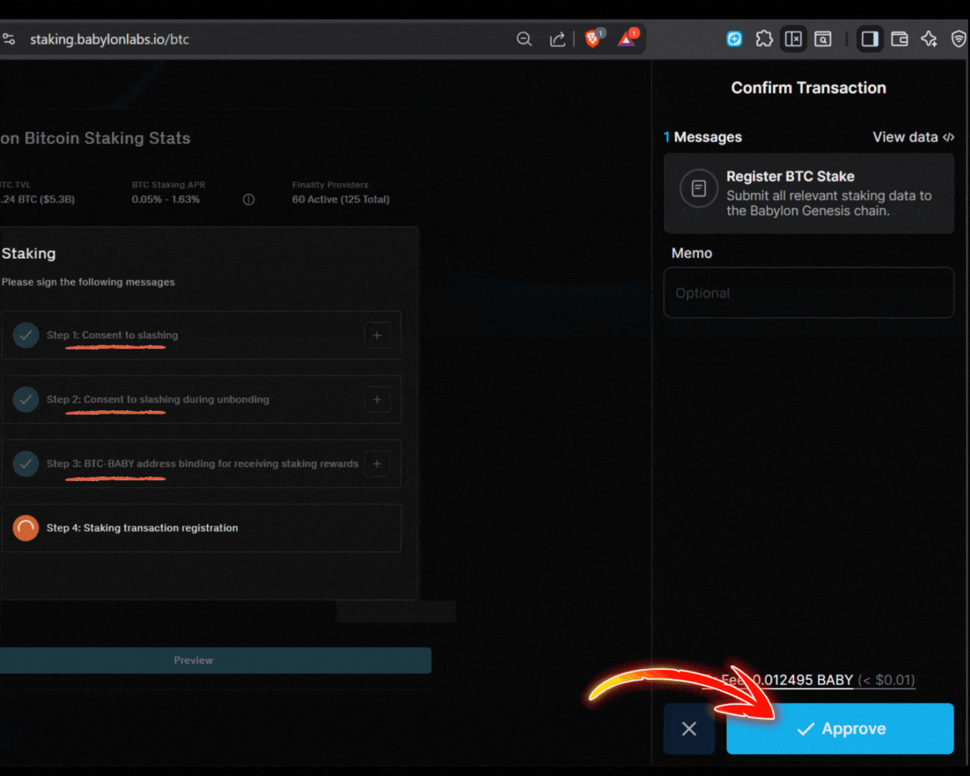Expand Step 3 BTC-BABY address binding
The image size is (970, 776).
coord(377,464)
